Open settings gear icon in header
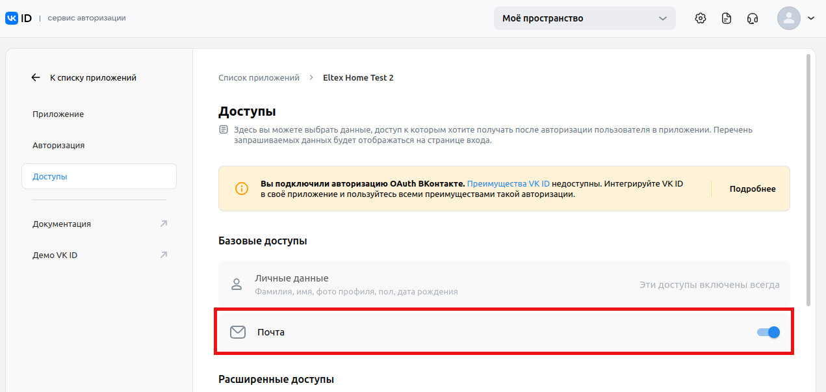This screenshot has height=392, width=826. [x=700, y=18]
